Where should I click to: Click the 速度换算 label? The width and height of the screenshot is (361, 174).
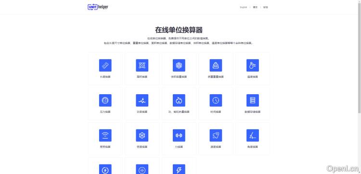click(x=216, y=147)
